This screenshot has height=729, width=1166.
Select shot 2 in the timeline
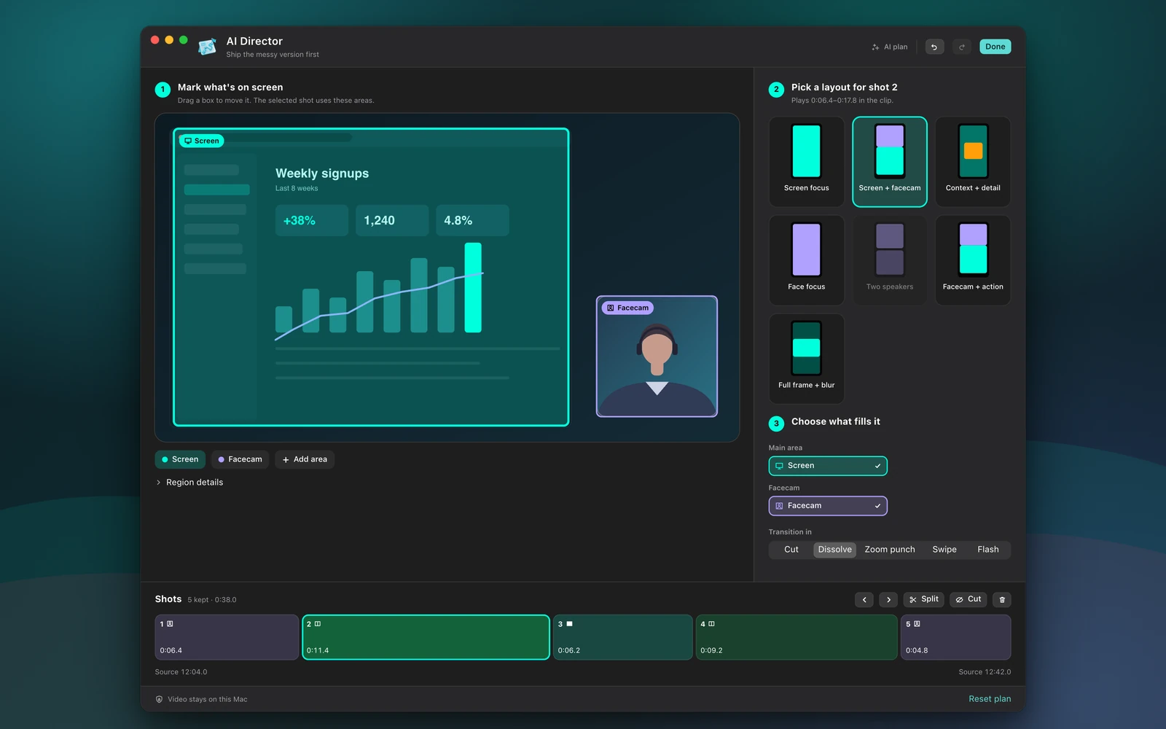coord(426,637)
